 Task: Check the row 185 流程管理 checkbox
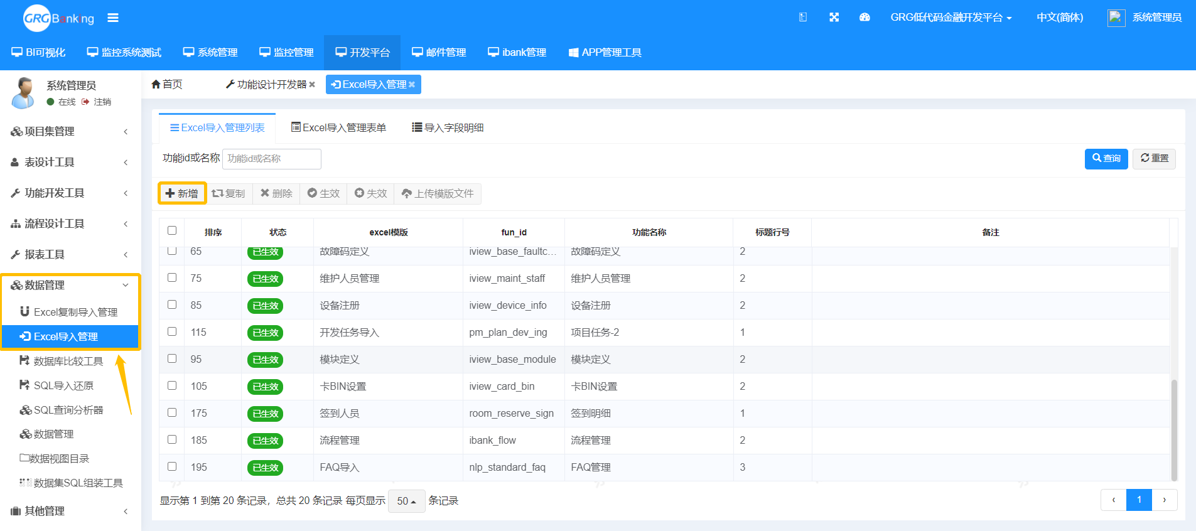tap(172, 439)
